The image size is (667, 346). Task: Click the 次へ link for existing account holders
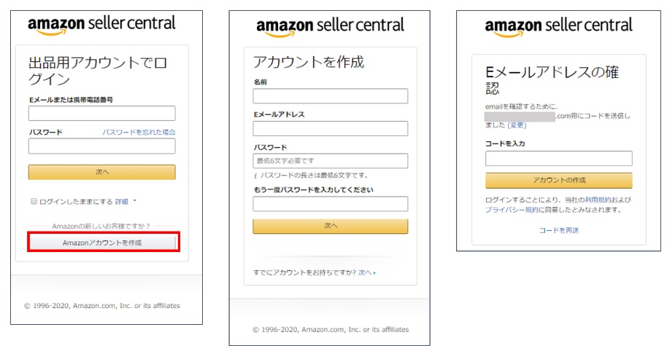click(366, 272)
